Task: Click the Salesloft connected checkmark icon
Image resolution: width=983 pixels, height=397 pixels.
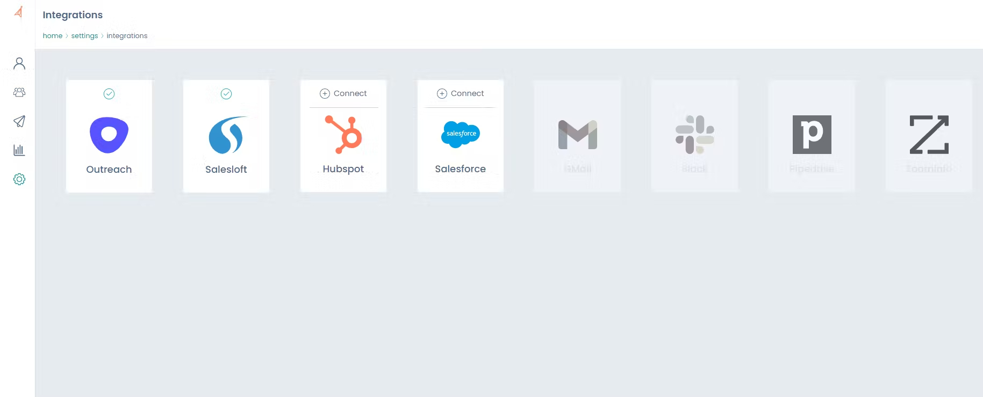Action: click(226, 94)
